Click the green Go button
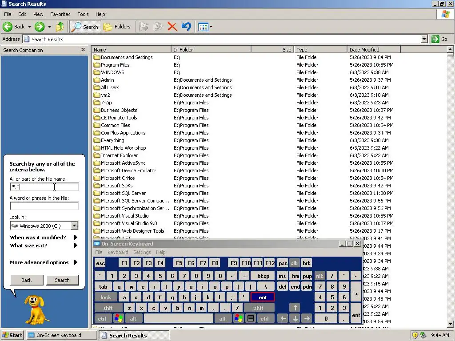The width and height of the screenshot is (455, 341). pyautogui.click(x=439, y=39)
